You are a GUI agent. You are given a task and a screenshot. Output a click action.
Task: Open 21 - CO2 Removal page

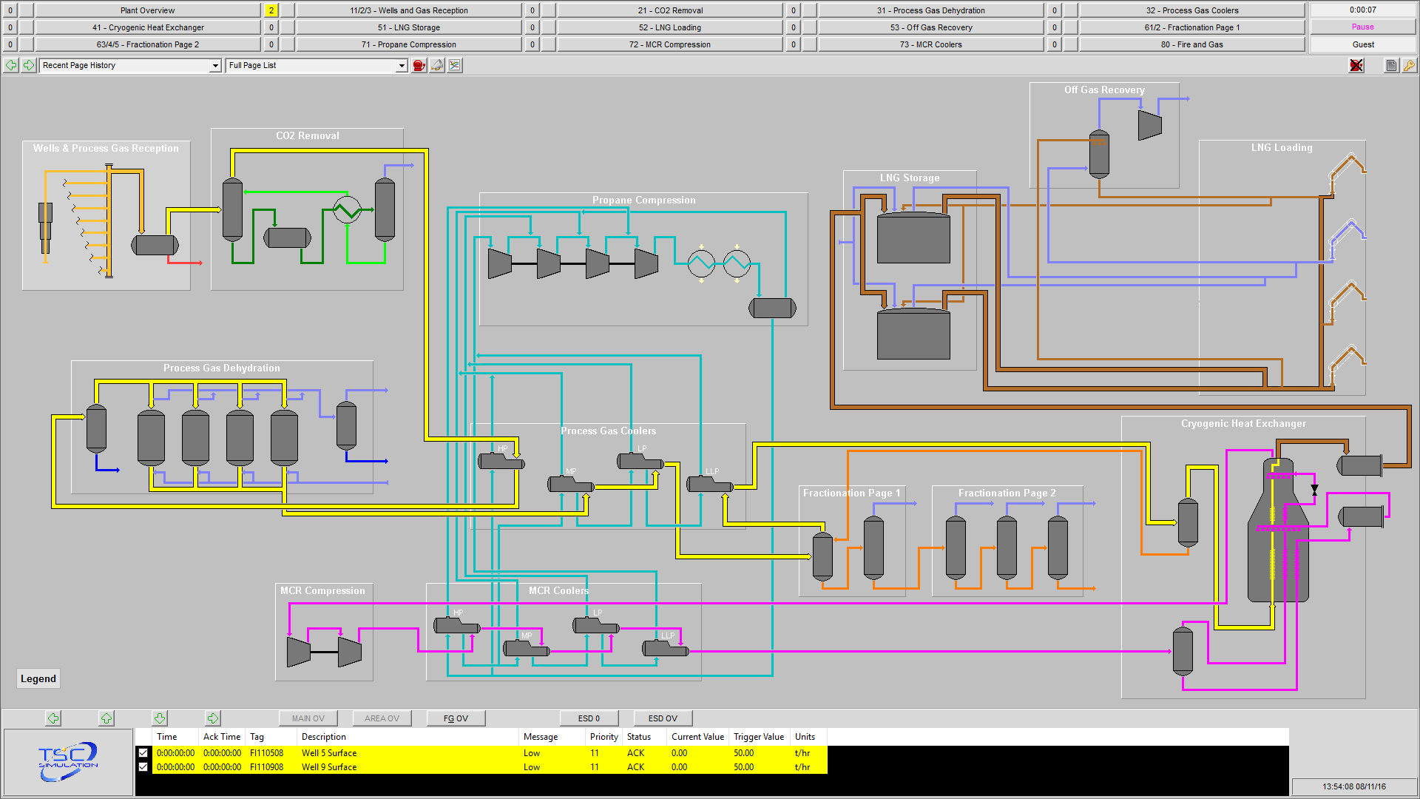pos(670,10)
